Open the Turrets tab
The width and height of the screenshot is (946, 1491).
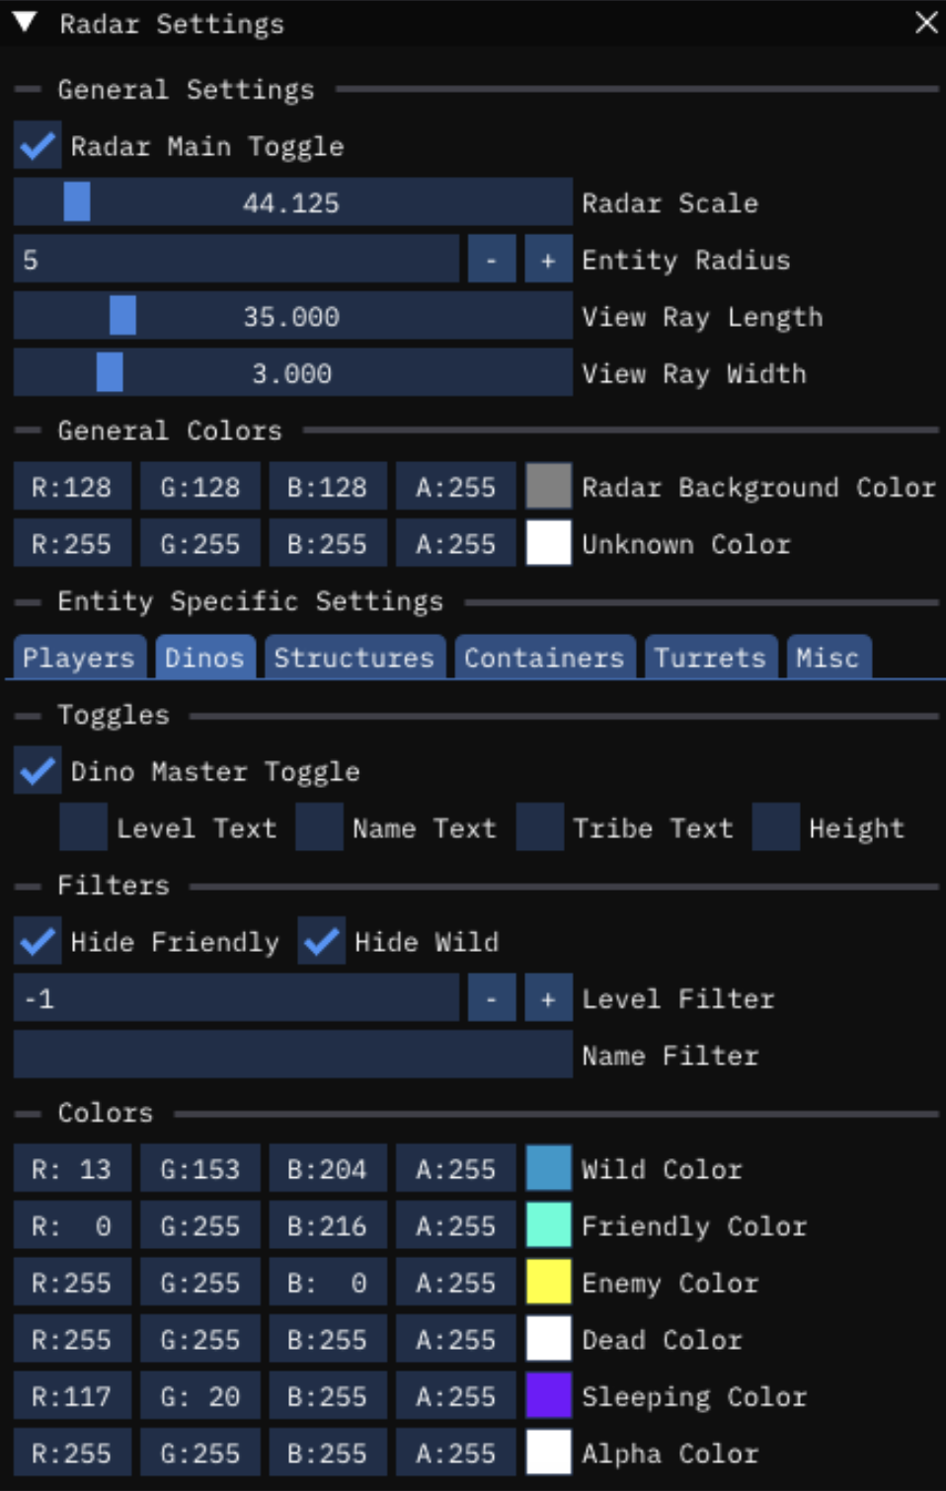click(x=709, y=658)
